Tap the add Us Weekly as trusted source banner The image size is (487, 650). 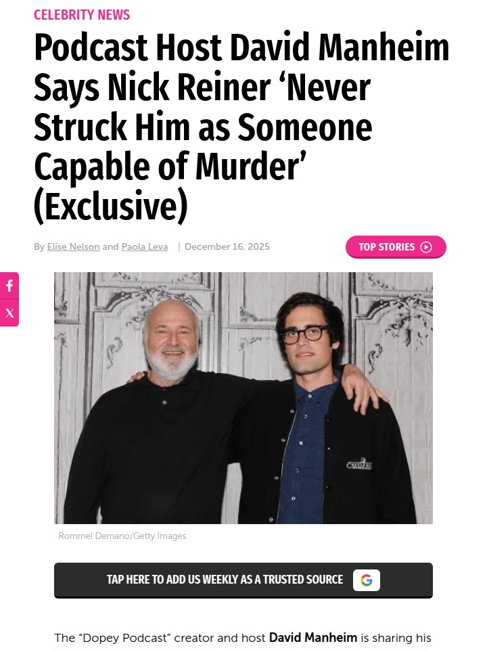[243, 580]
